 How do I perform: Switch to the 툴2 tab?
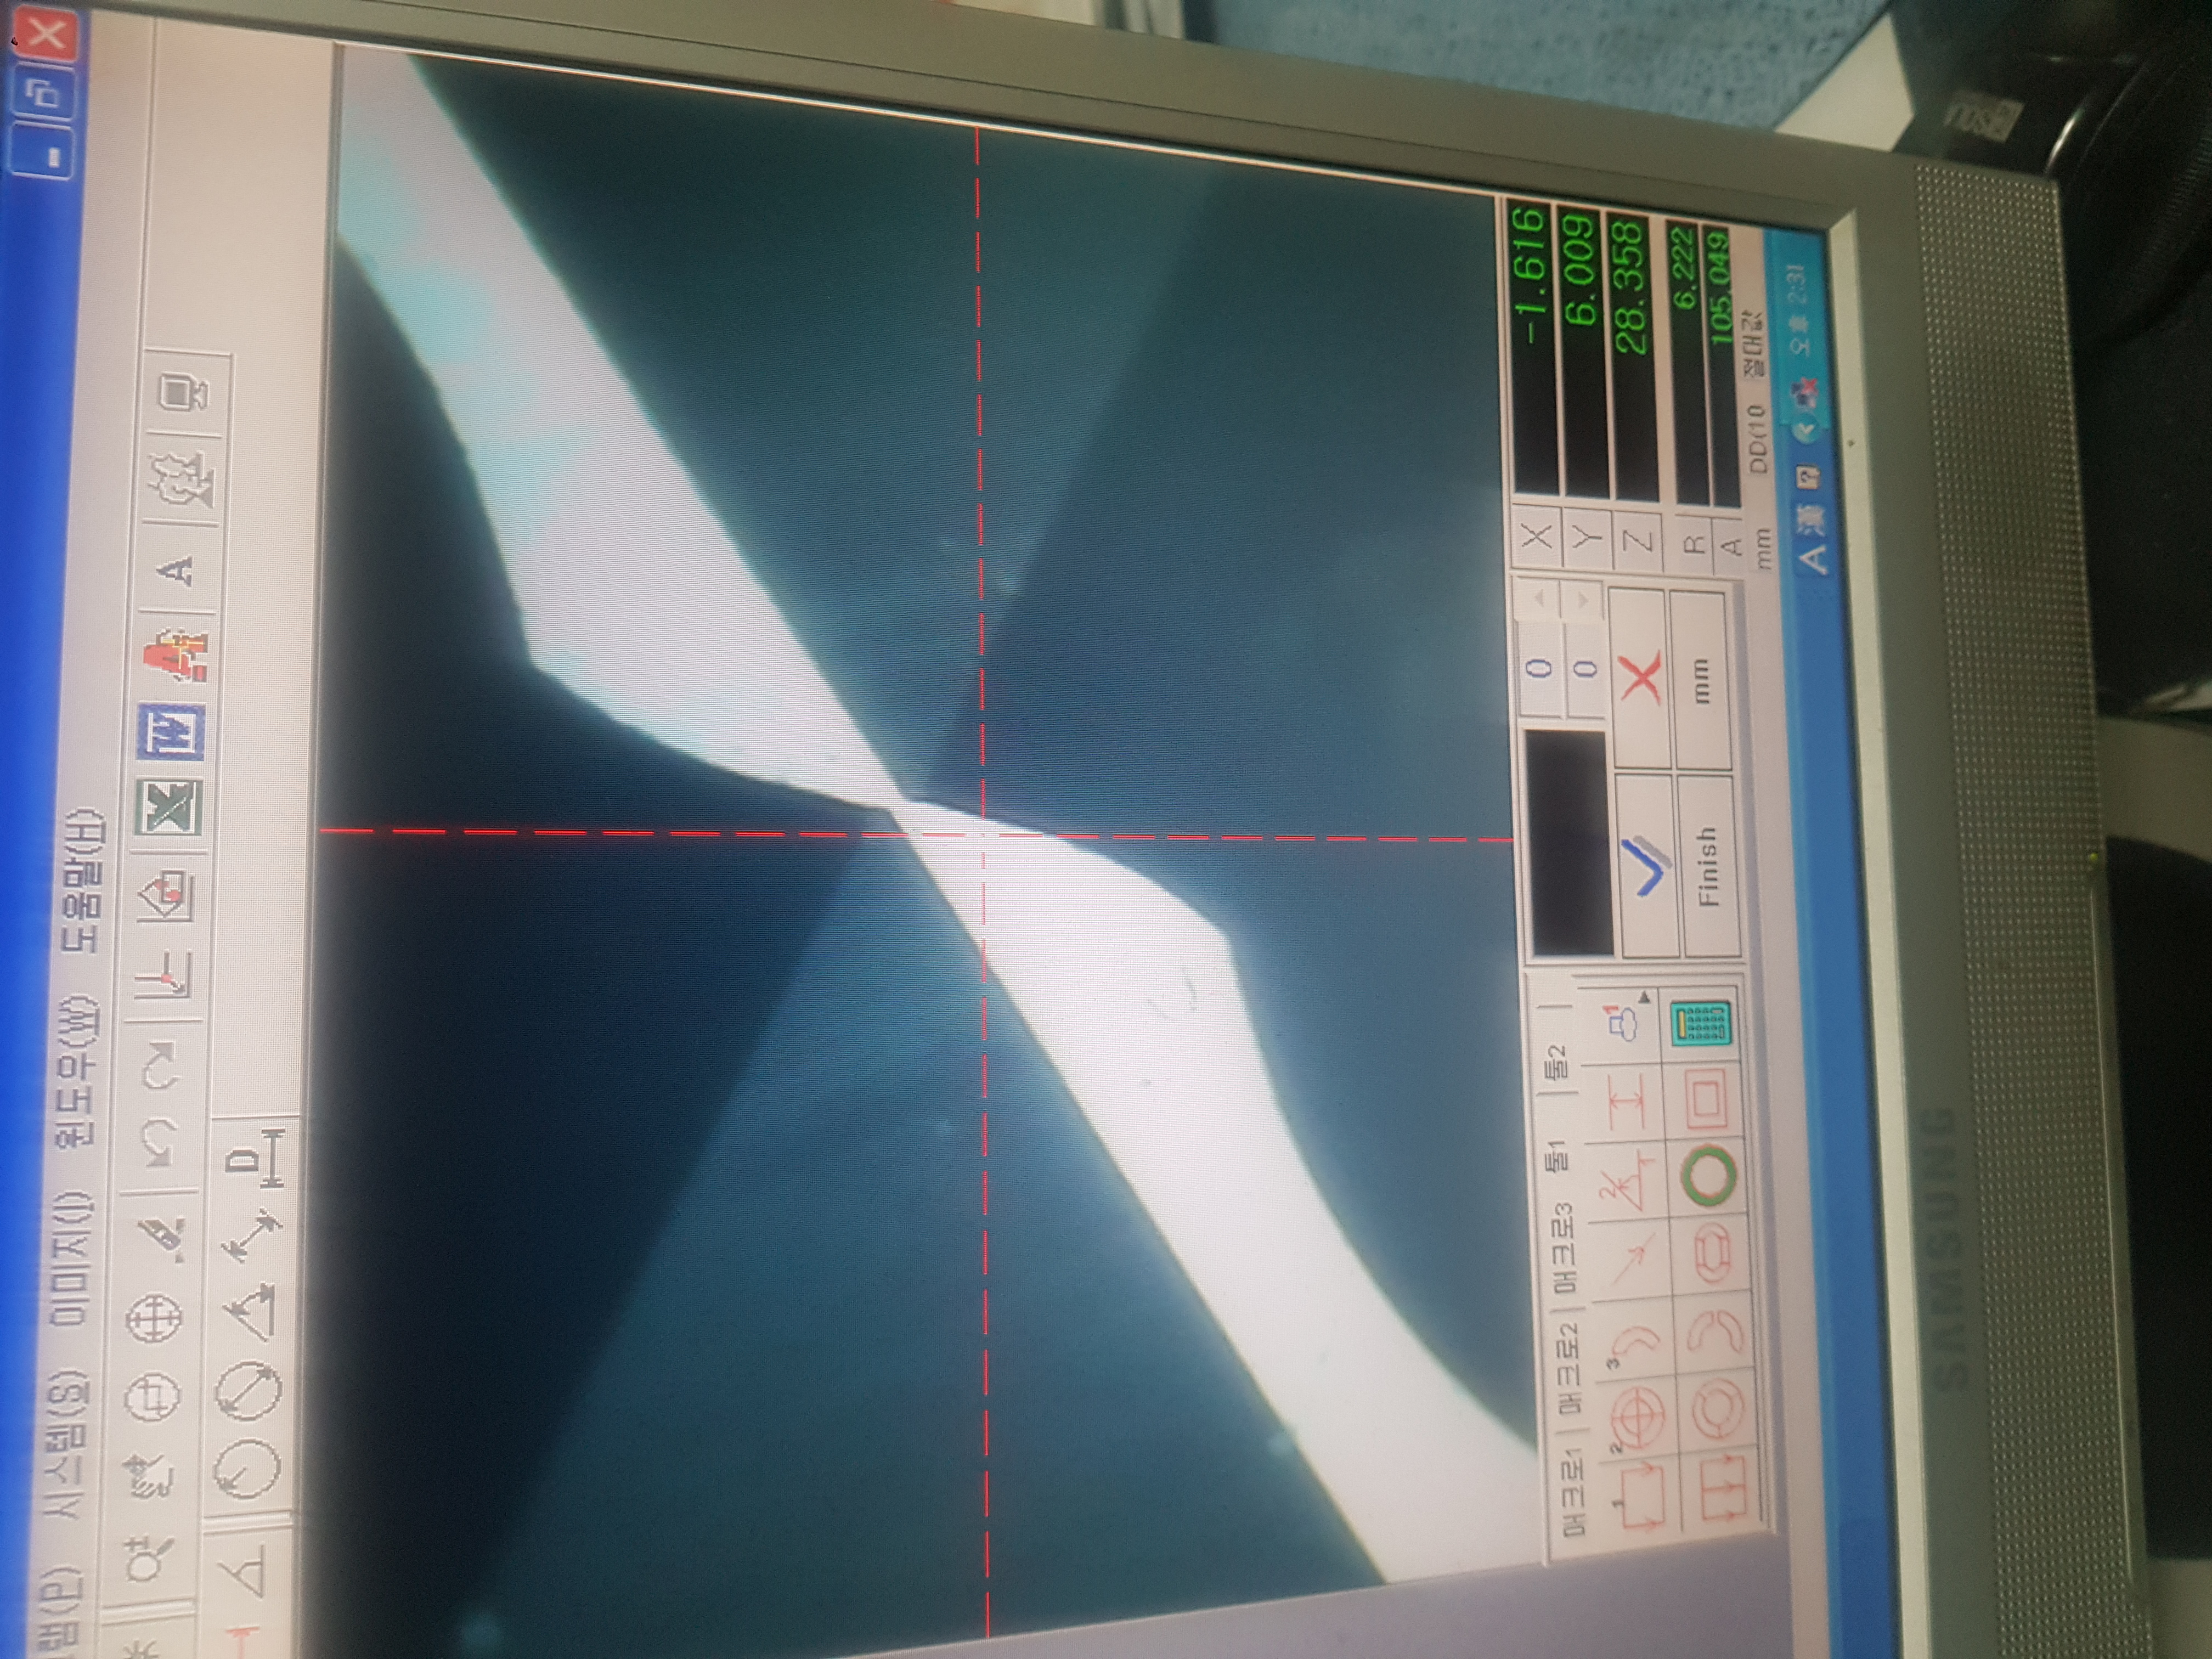[1555, 1063]
